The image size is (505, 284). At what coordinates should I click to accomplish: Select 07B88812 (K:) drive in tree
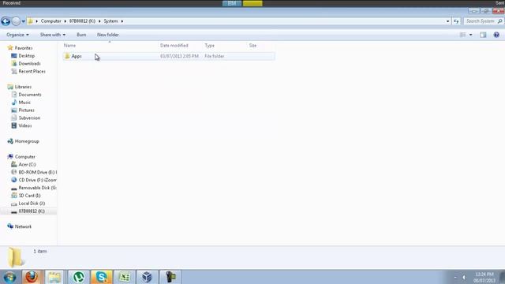click(x=32, y=211)
